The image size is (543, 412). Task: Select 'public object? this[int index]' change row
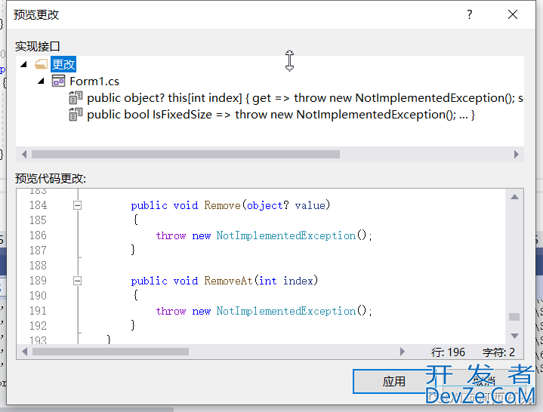[x=305, y=98]
